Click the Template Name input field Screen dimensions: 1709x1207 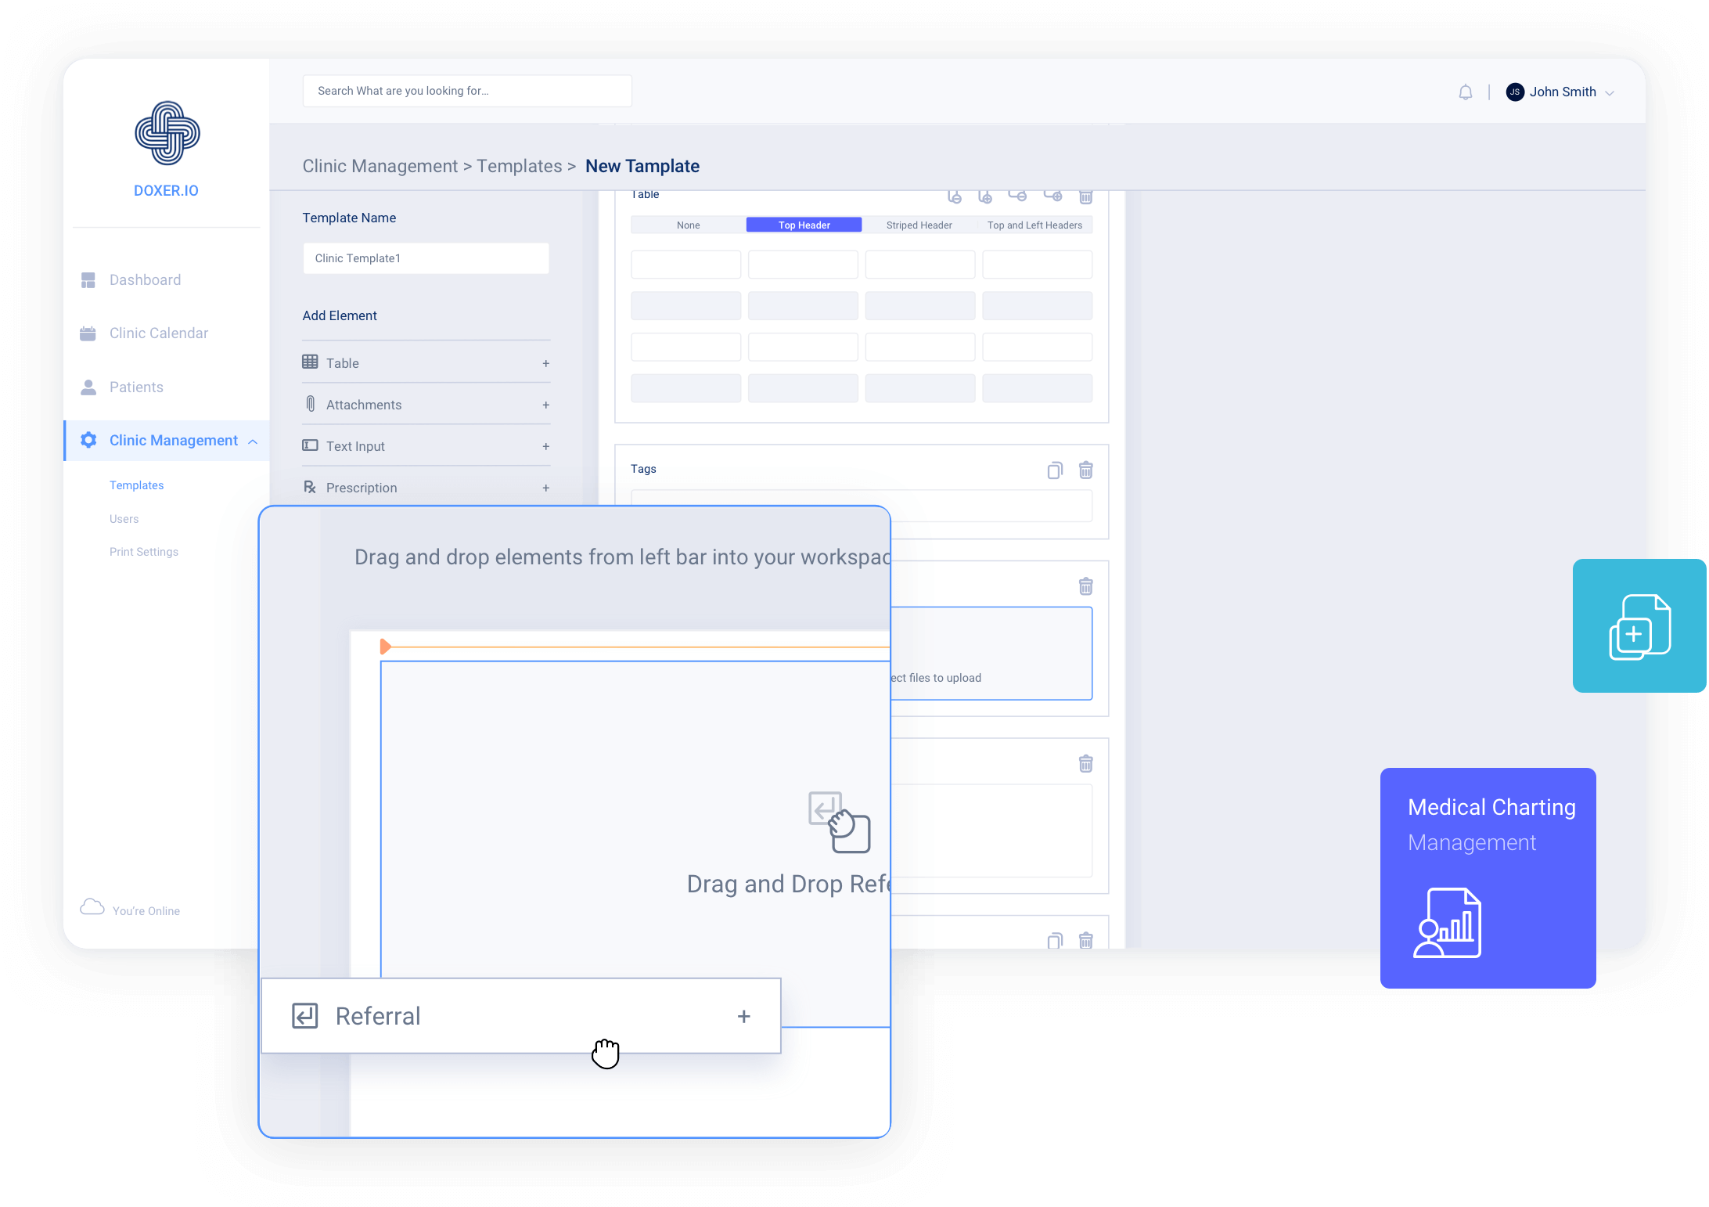[427, 258]
